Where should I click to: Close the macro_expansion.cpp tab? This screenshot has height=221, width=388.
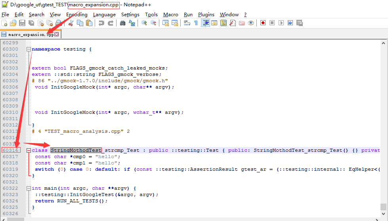56,34
